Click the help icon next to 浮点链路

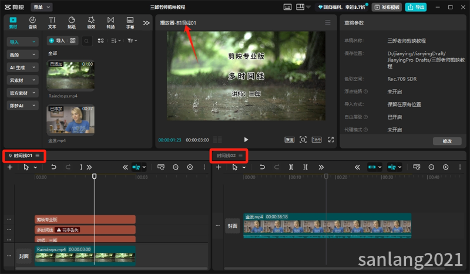point(365,92)
